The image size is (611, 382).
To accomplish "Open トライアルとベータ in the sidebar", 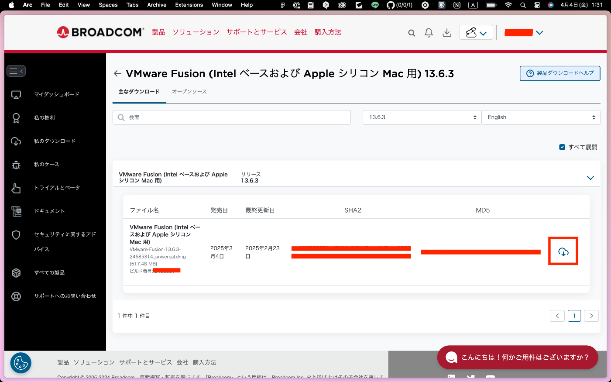I will tap(57, 188).
